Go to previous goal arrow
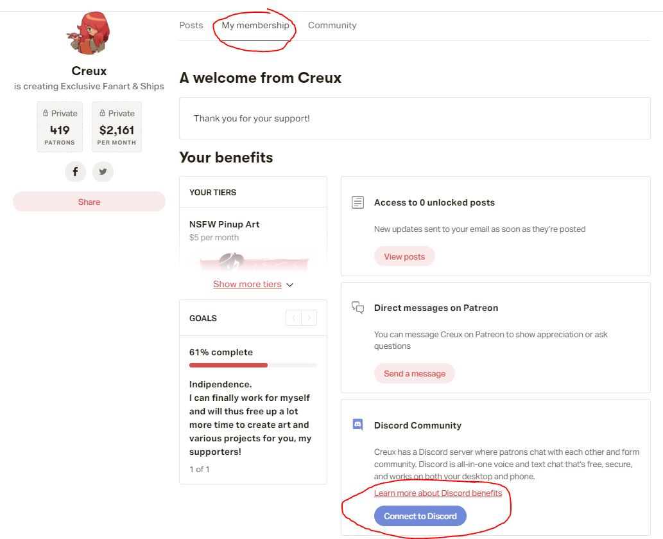Image resolution: width=663 pixels, height=539 pixels. click(x=294, y=318)
